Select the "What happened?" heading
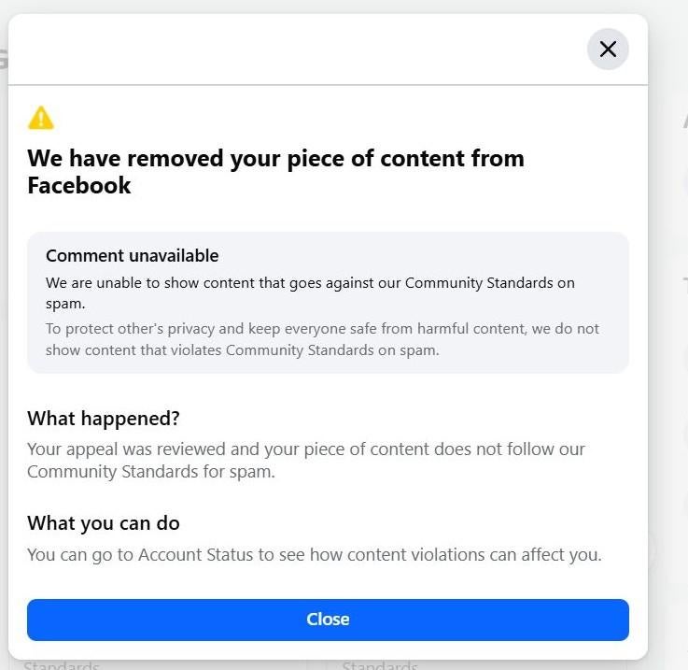The height and width of the screenshot is (670, 688). click(x=103, y=418)
